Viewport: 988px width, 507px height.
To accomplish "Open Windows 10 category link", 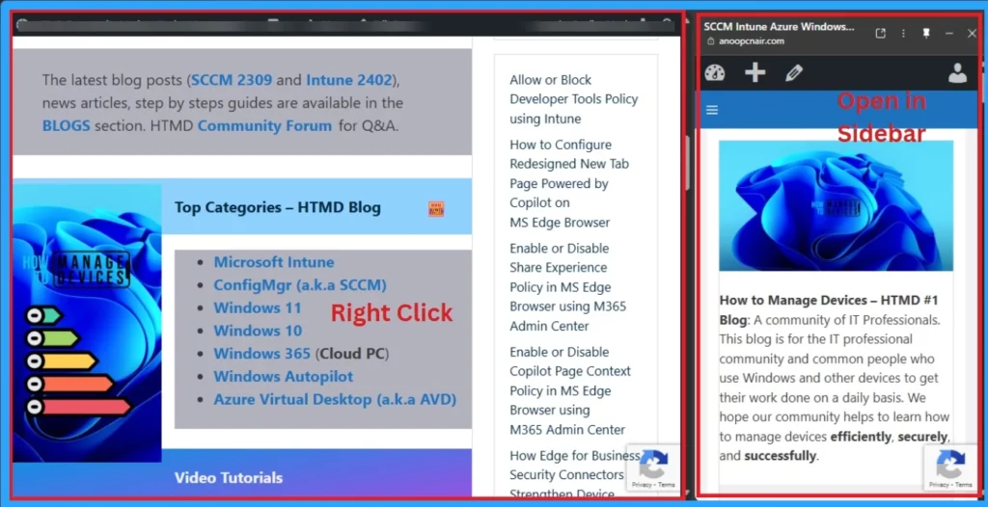I will [258, 331].
